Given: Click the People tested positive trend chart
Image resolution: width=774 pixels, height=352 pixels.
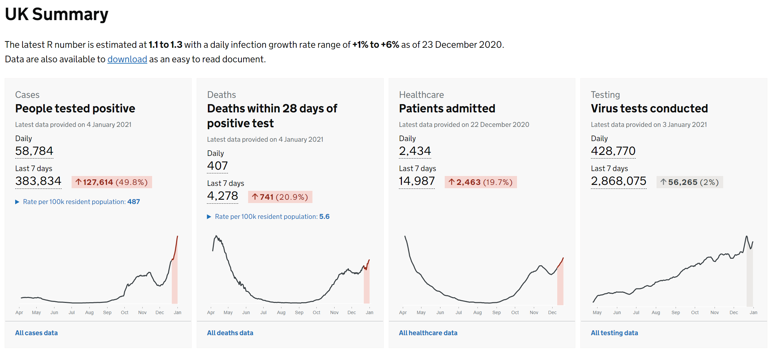Looking at the screenshot, I should pyautogui.click(x=98, y=274).
